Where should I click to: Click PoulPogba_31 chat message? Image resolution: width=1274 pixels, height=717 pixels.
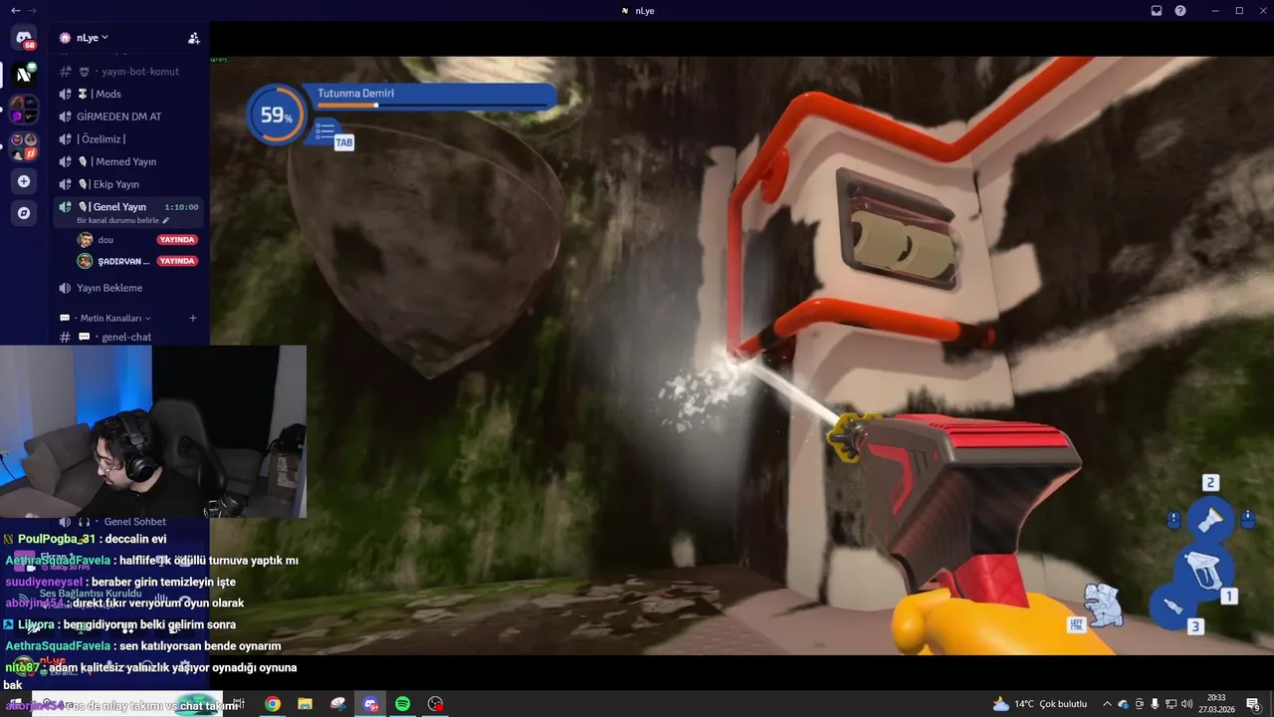pyautogui.click(x=85, y=539)
